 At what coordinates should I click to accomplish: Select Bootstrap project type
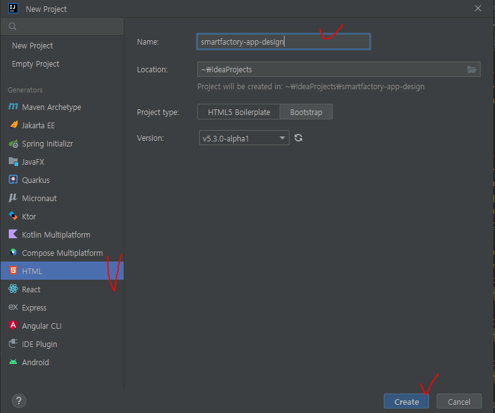click(306, 112)
